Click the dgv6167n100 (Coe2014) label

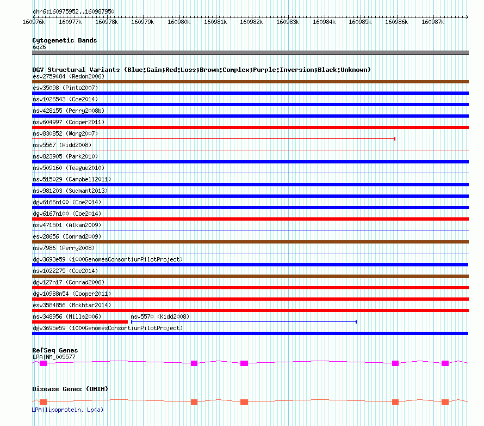67,214
